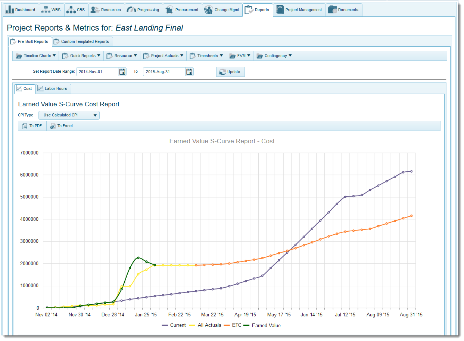Open the EVM reports dropdown
464x341 pixels.
click(x=240, y=56)
